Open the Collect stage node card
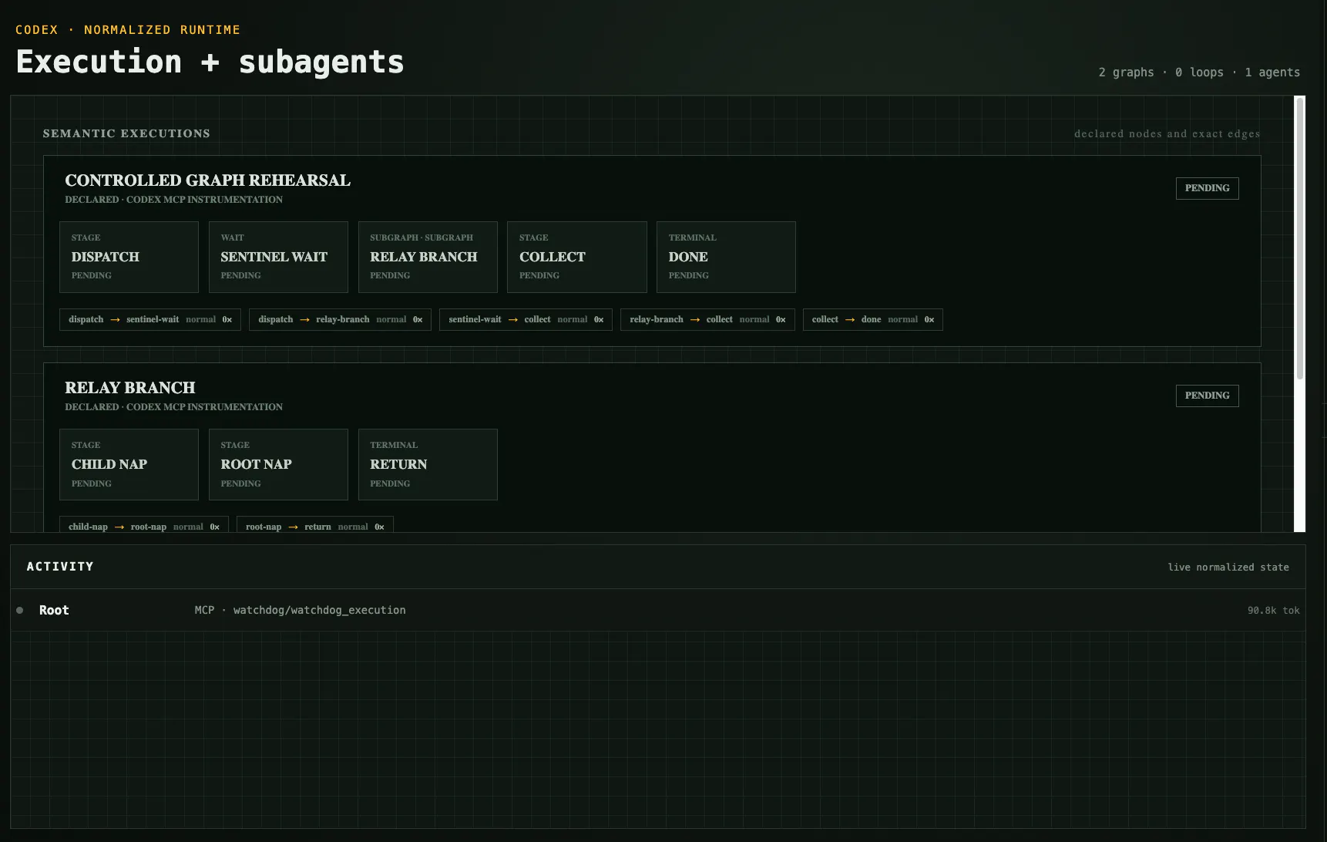1327x842 pixels. click(577, 257)
